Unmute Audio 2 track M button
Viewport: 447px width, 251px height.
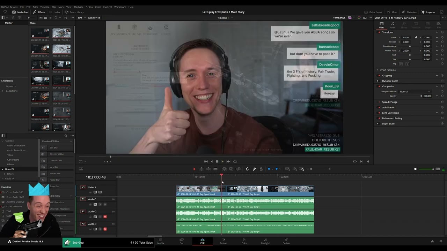[x=105, y=217]
